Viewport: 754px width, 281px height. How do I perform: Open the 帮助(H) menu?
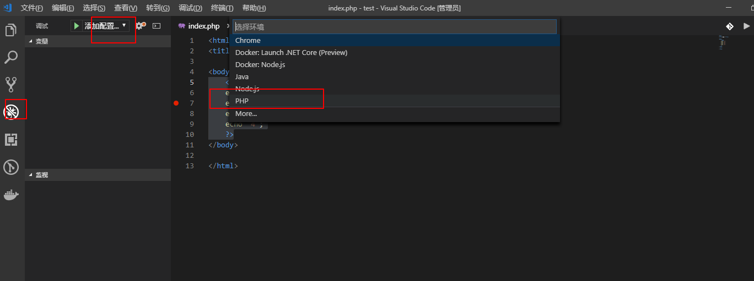point(254,8)
